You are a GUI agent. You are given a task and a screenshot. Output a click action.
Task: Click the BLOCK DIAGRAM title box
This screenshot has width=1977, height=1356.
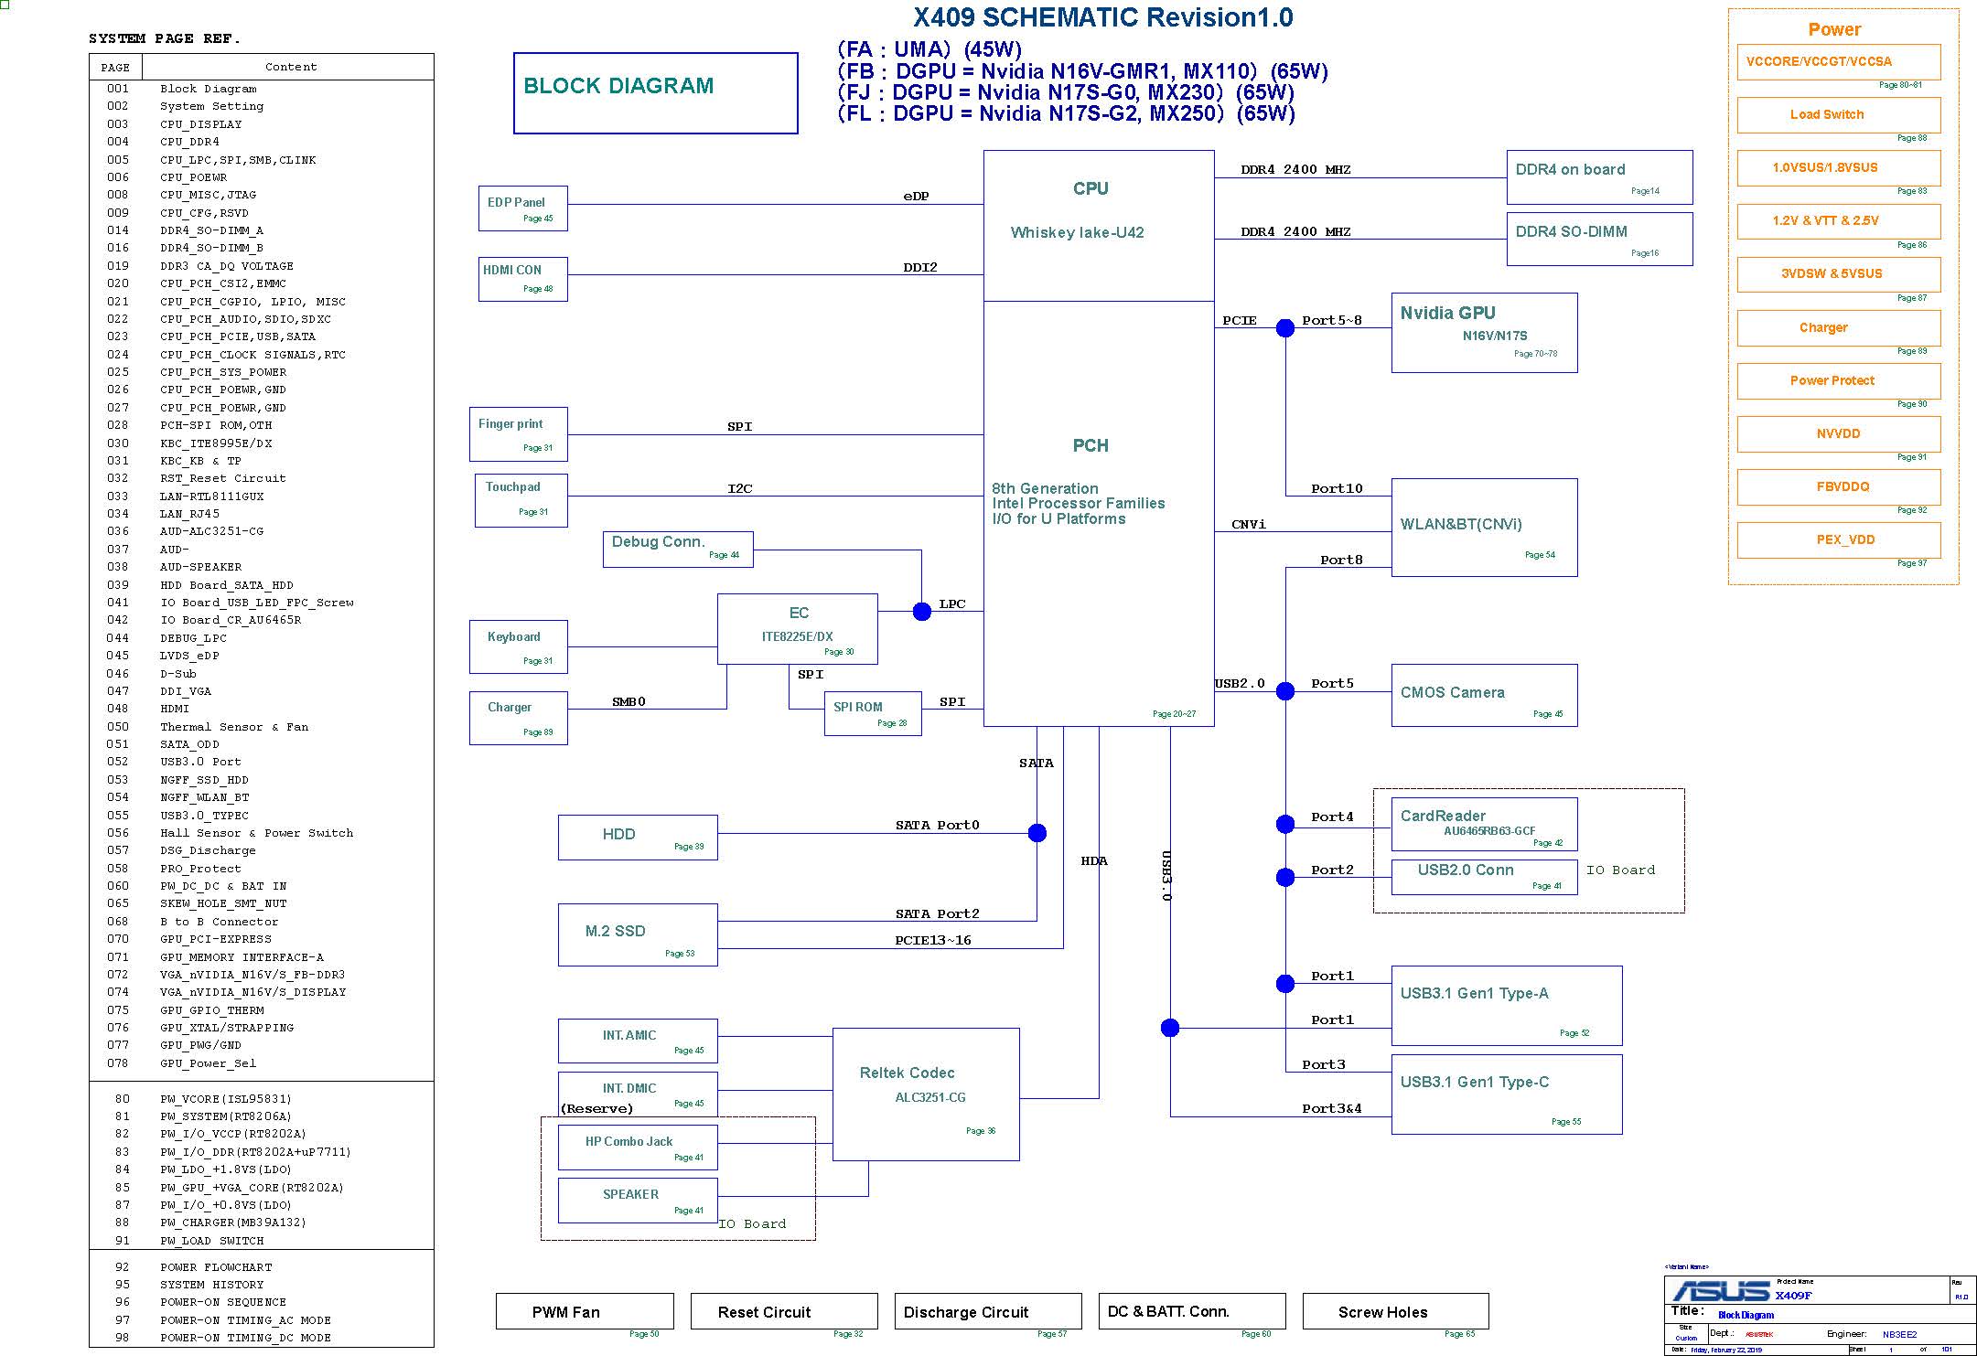pyautogui.click(x=655, y=92)
